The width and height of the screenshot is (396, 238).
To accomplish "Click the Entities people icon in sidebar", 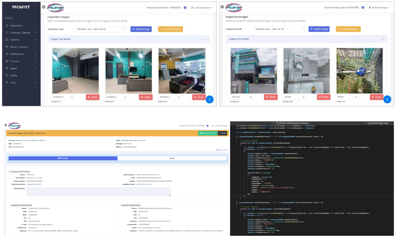I will (7, 75).
